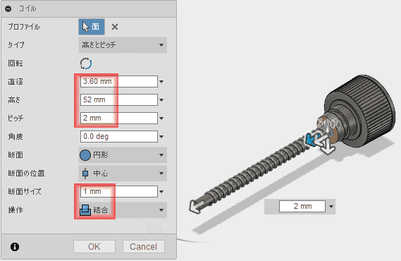
Task: Expand the ピッチ field dropdown arrow
Action: click(x=161, y=119)
